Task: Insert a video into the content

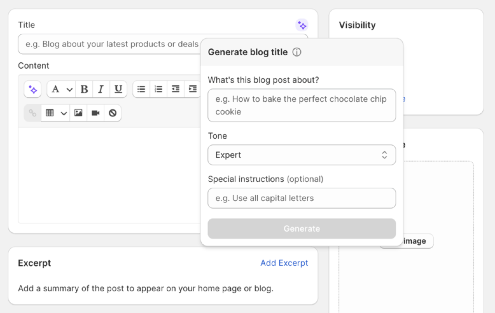Action: pos(95,113)
